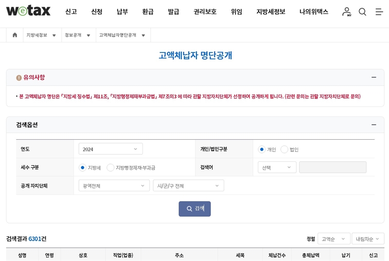The width and height of the screenshot is (389, 261).
Task: Select the 지방세 radio button
Action: (82, 168)
